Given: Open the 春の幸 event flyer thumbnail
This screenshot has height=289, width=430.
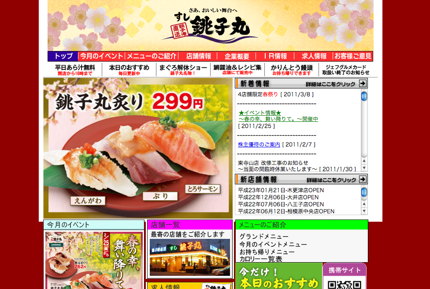Looking at the screenshot, I should [x=94, y=260].
